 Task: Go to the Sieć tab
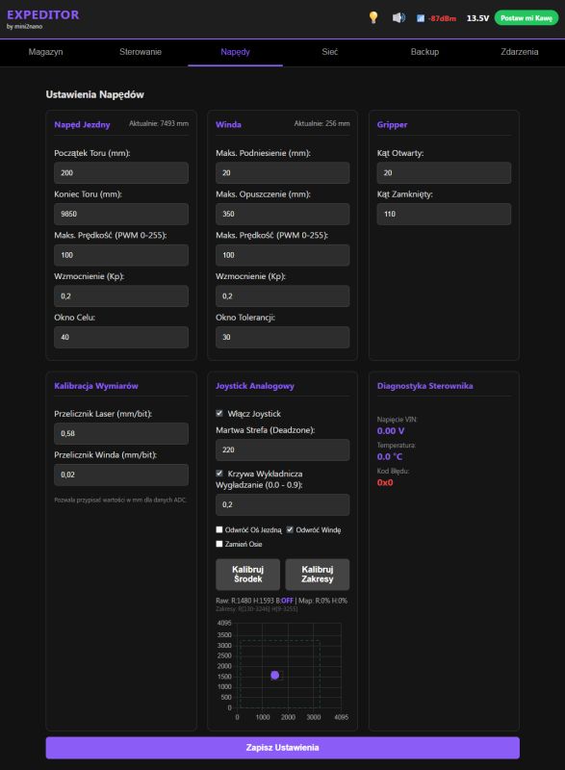[328, 51]
